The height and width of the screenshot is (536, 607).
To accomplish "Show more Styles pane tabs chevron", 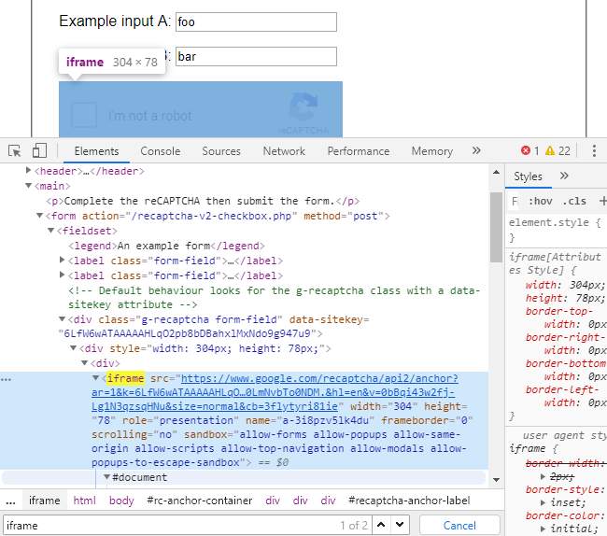I will click(564, 176).
